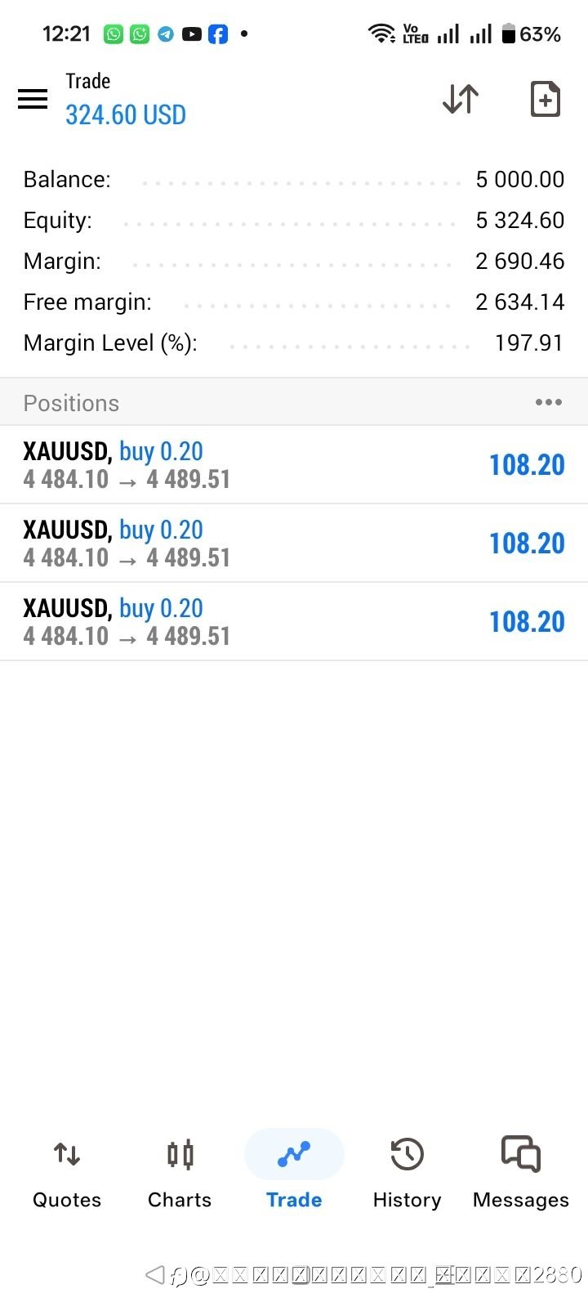588x1311 pixels.
Task: Tap the Wi-Fi status icon
Action: pyautogui.click(x=381, y=34)
